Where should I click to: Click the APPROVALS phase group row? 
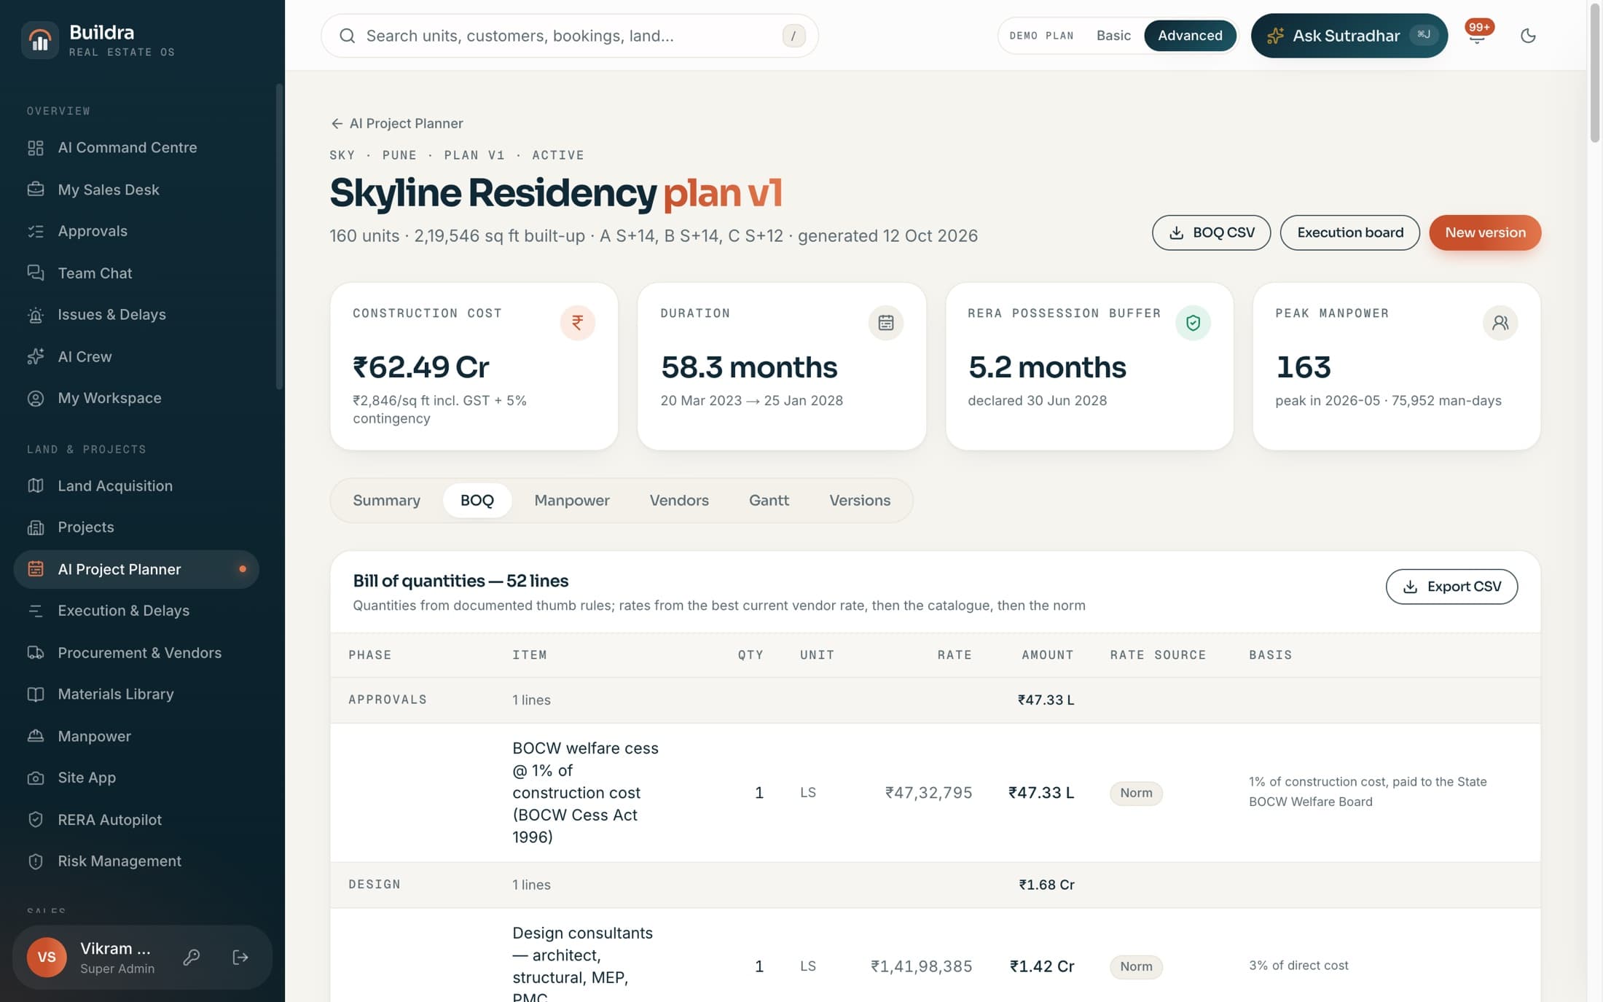point(935,700)
